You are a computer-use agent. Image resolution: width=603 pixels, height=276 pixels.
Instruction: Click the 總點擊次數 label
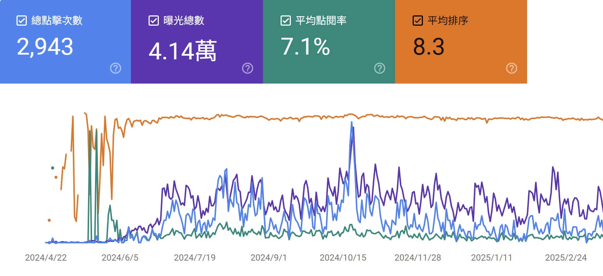(x=57, y=21)
